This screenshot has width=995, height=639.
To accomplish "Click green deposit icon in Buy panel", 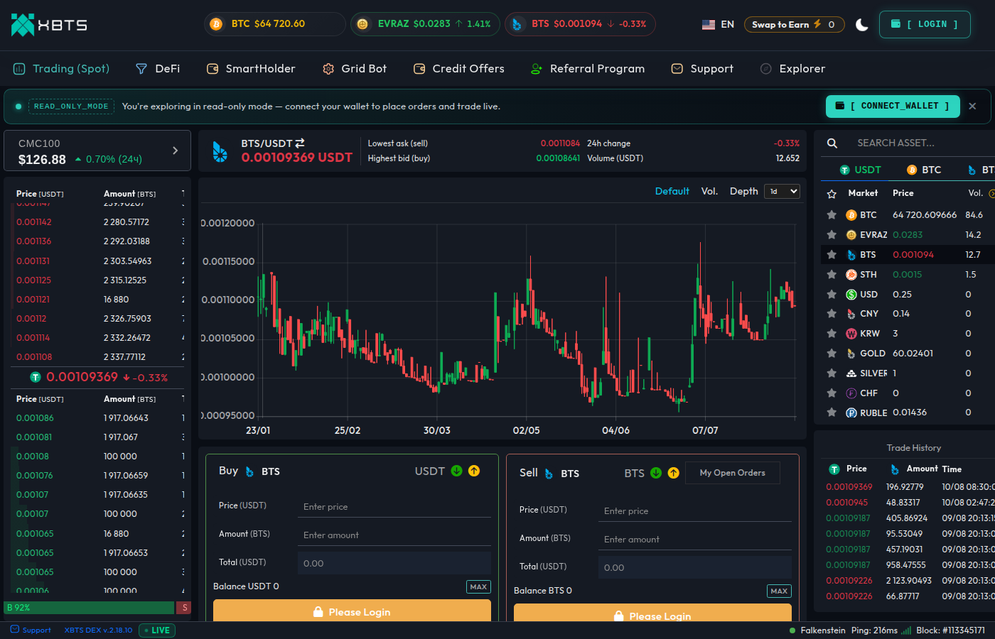I will 456,471.
